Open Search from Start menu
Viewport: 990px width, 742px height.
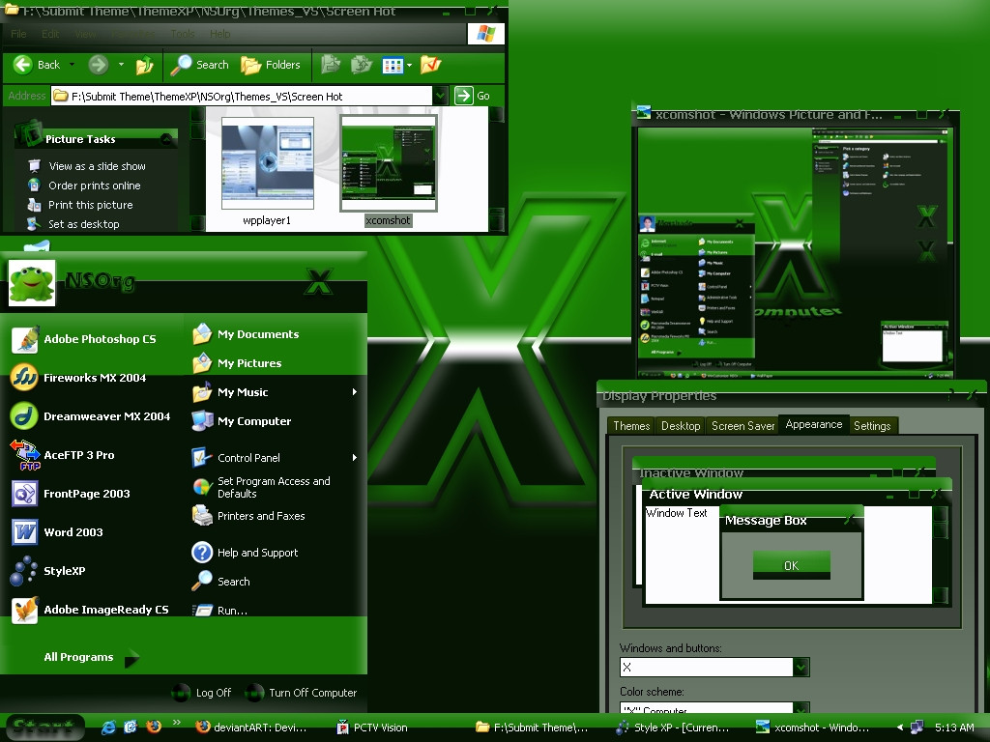point(221,581)
